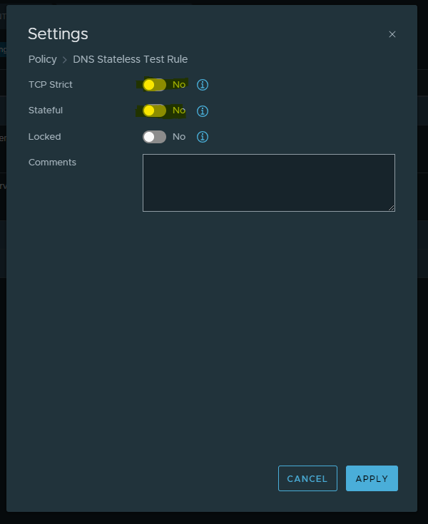This screenshot has width=428, height=524.
Task: Click the Comments box resize grip icon
Action: tap(391, 208)
